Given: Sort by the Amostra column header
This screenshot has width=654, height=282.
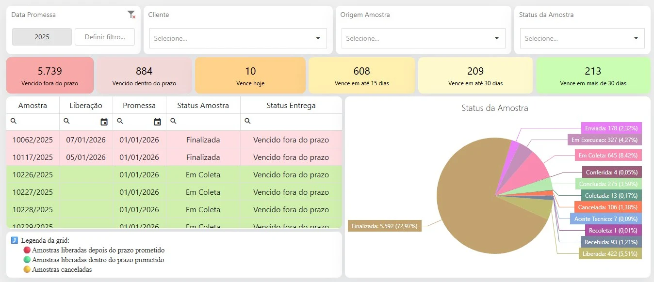Looking at the screenshot, I should [33, 105].
